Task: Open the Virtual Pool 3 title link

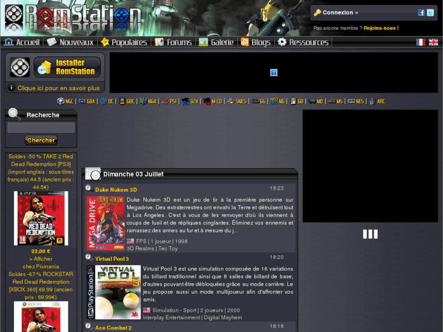Action: [x=112, y=258]
